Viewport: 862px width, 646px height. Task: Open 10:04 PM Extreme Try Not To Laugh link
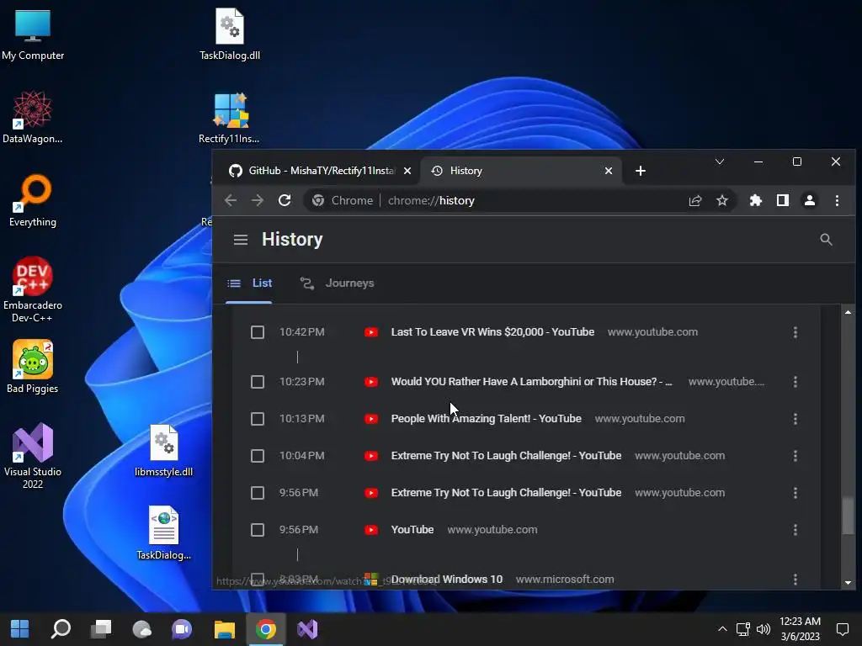[x=506, y=455]
